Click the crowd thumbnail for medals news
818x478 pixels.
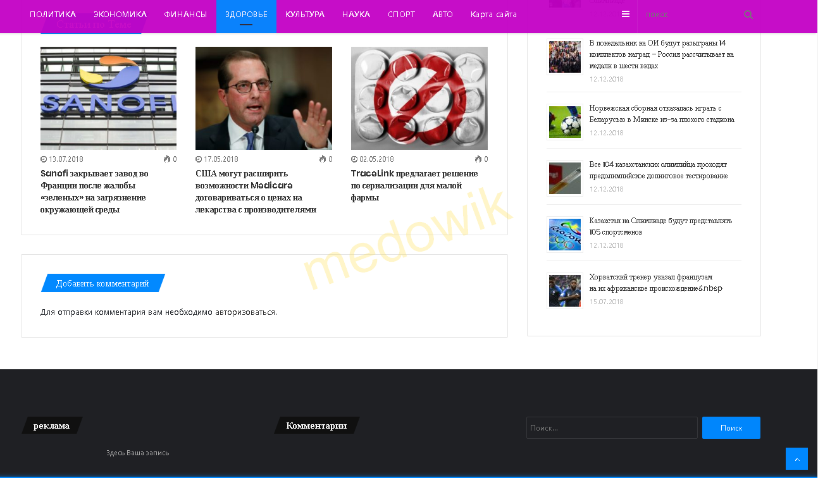pos(565,57)
